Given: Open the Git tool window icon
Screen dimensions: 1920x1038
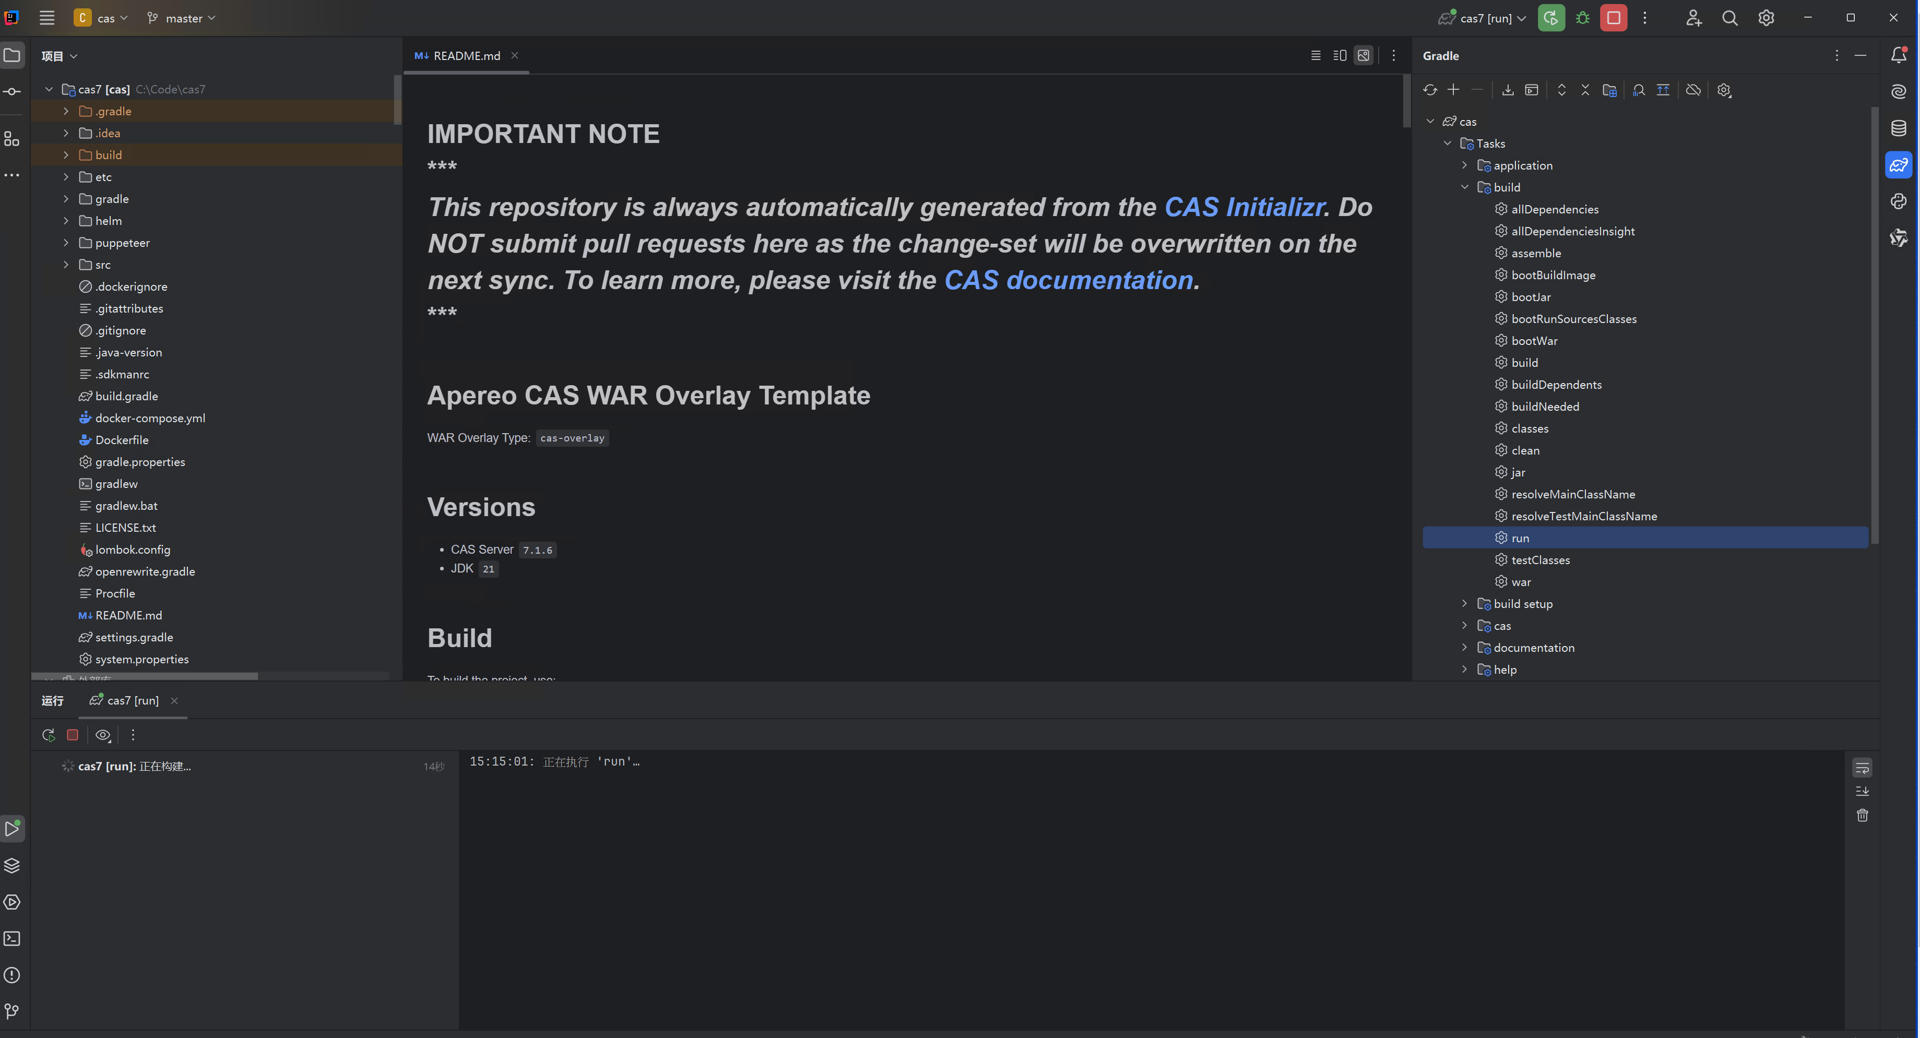Looking at the screenshot, I should pyautogui.click(x=12, y=1011).
